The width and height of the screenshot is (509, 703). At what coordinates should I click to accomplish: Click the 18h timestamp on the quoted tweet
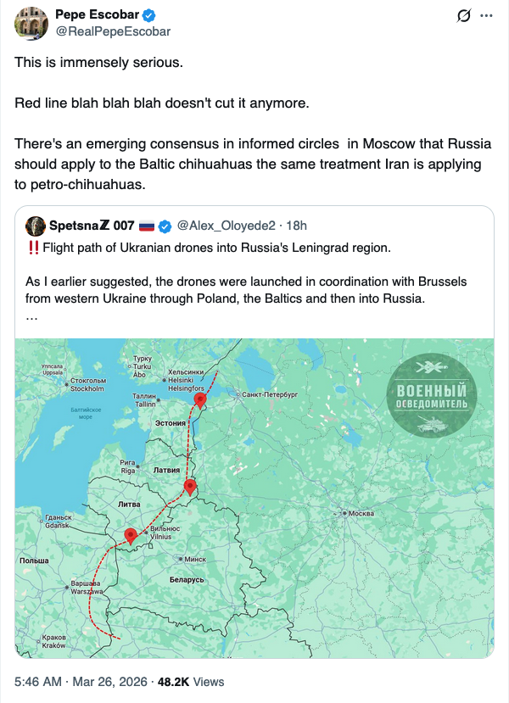pos(297,226)
